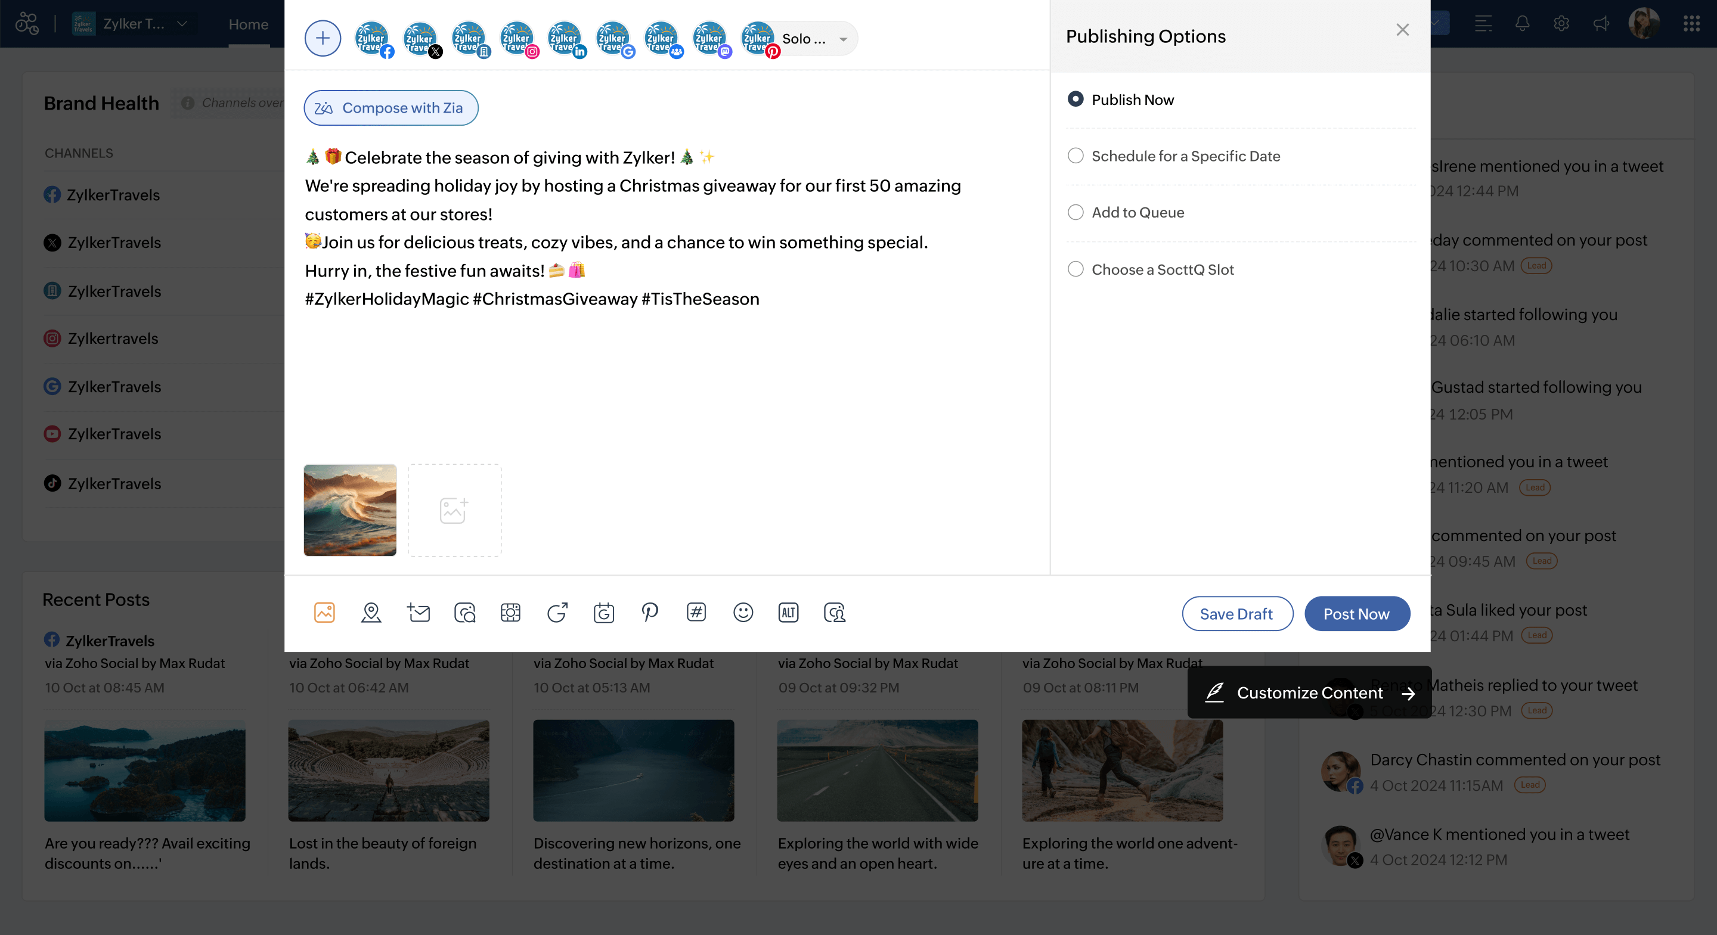Insert a hashtag using the hashtag icon

pyautogui.click(x=696, y=613)
